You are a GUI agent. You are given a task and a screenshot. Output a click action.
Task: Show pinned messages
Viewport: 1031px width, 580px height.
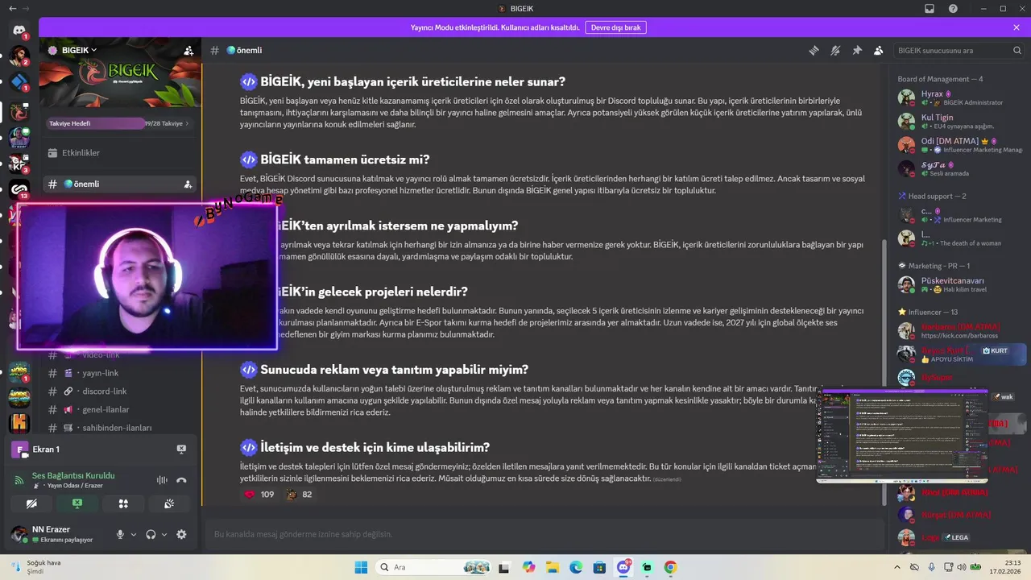857,50
